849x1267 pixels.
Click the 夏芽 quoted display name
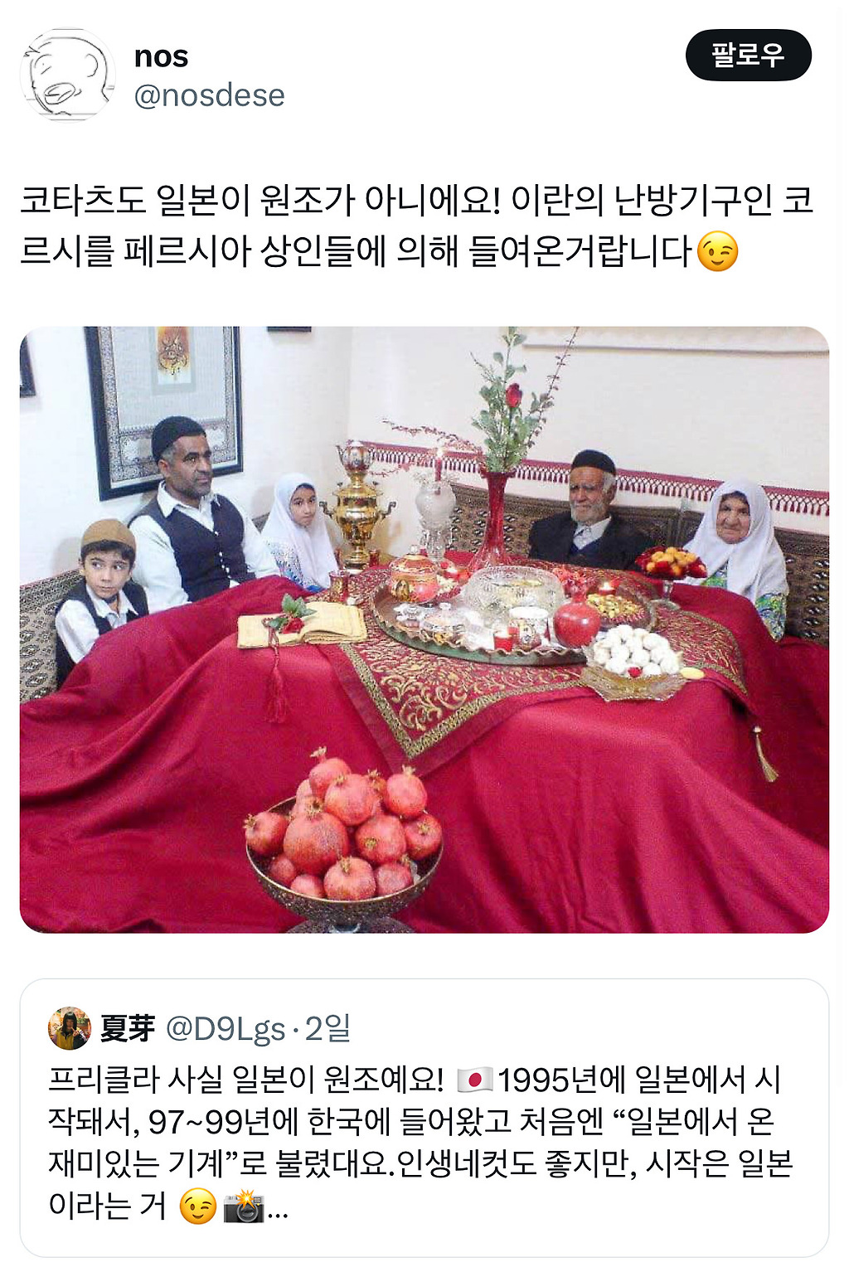(x=127, y=1028)
